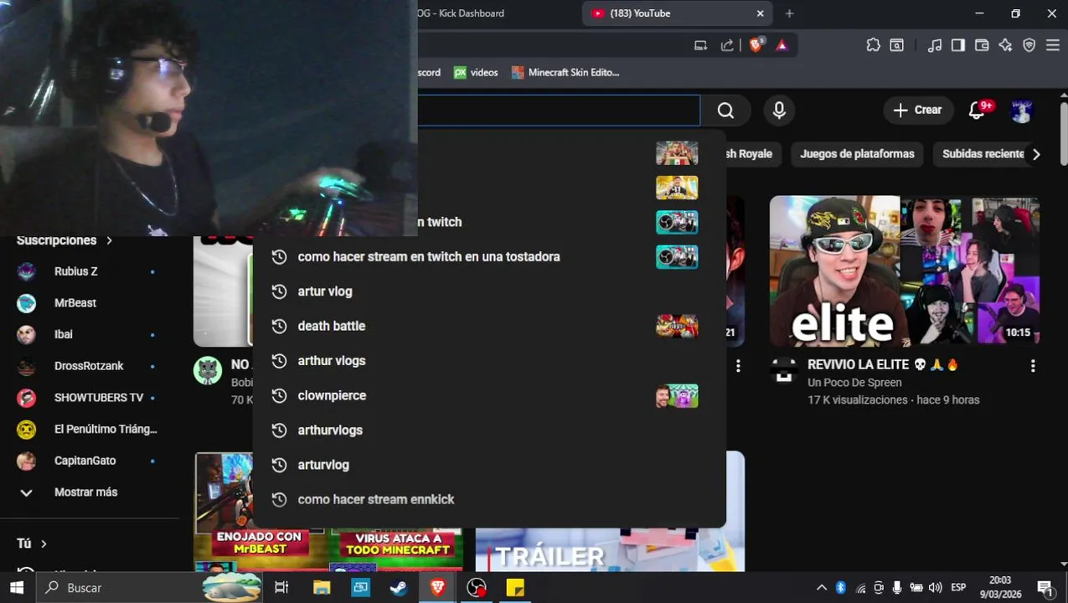This screenshot has height=603, width=1068.
Task: Open Brave Shields lion icon
Action: pos(756,45)
